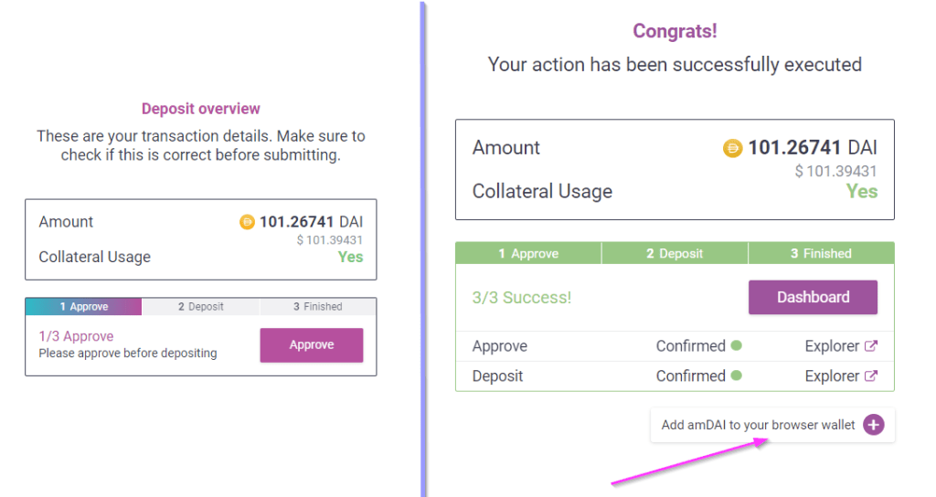The height and width of the screenshot is (497, 936).
Task: Click green Confirmed dot in Approve row
Action: click(x=736, y=346)
